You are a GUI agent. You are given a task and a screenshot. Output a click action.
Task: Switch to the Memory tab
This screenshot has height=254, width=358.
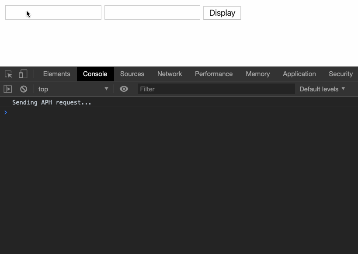pyautogui.click(x=257, y=74)
